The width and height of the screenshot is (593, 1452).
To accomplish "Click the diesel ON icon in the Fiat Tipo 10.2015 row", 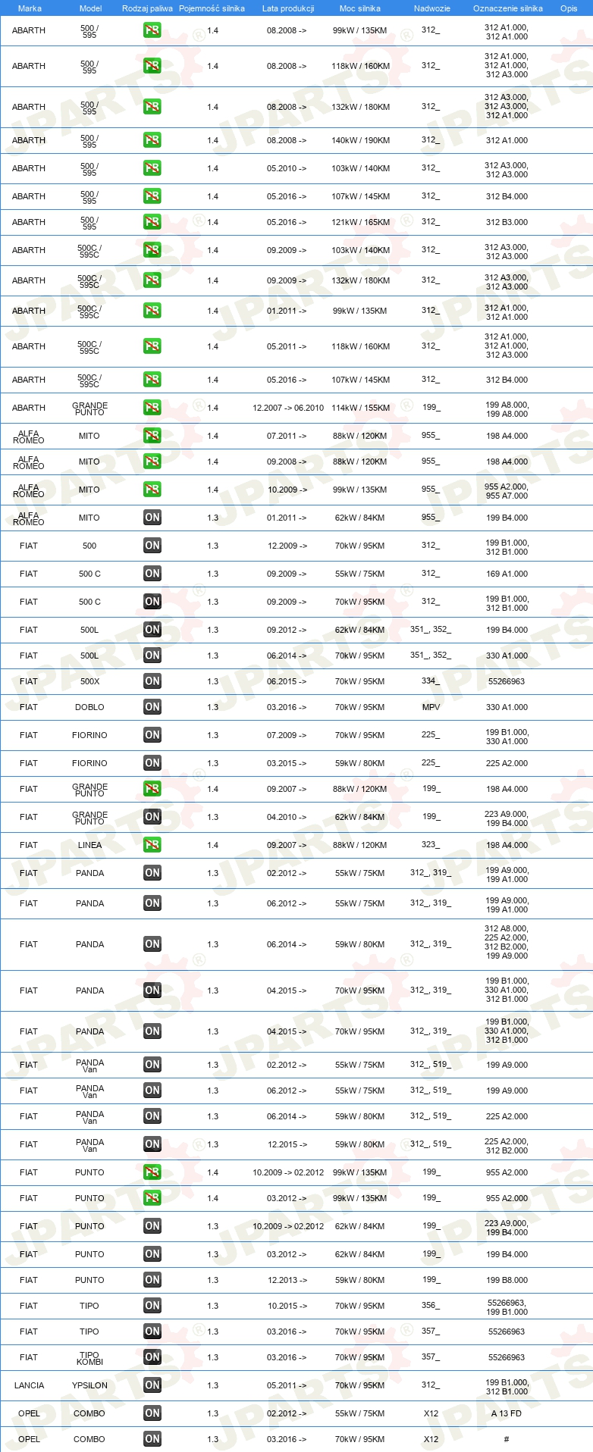I will pyautogui.click(x=152, y=1306).
